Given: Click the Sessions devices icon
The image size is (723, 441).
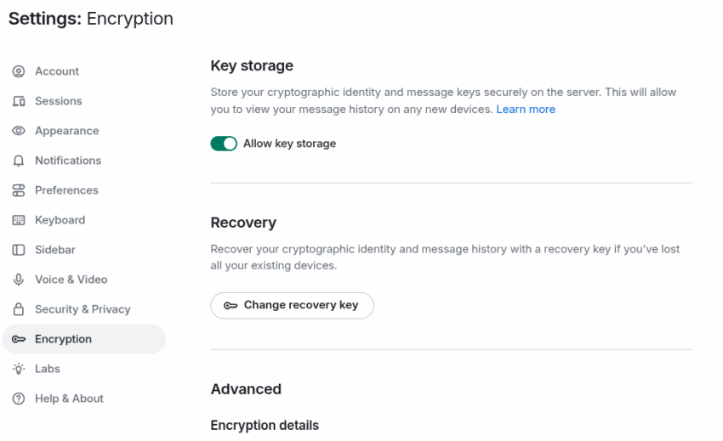Looking at the screenshot, I should [19, 101].
